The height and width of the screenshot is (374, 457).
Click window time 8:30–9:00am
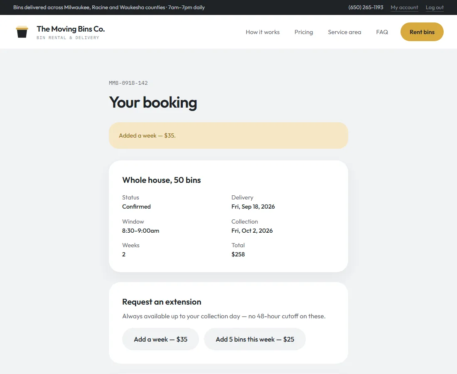tap(140, 231)
